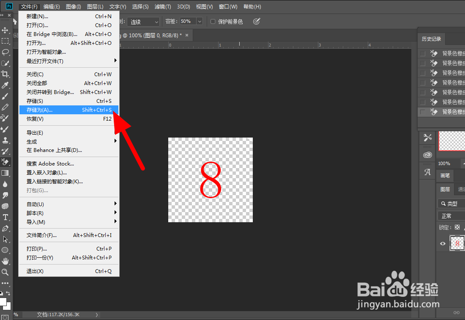Select the Rectangular Marquee tool
This screenshot has width=465, height=320.
tap(5, 41)
